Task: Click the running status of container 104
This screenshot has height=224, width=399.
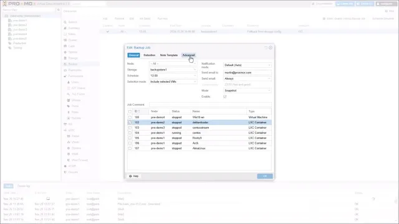Action: click(176, 133)
